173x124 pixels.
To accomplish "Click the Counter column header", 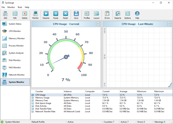I will click(49, 92).
